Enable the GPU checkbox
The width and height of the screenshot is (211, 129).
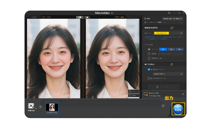point(145,19)
